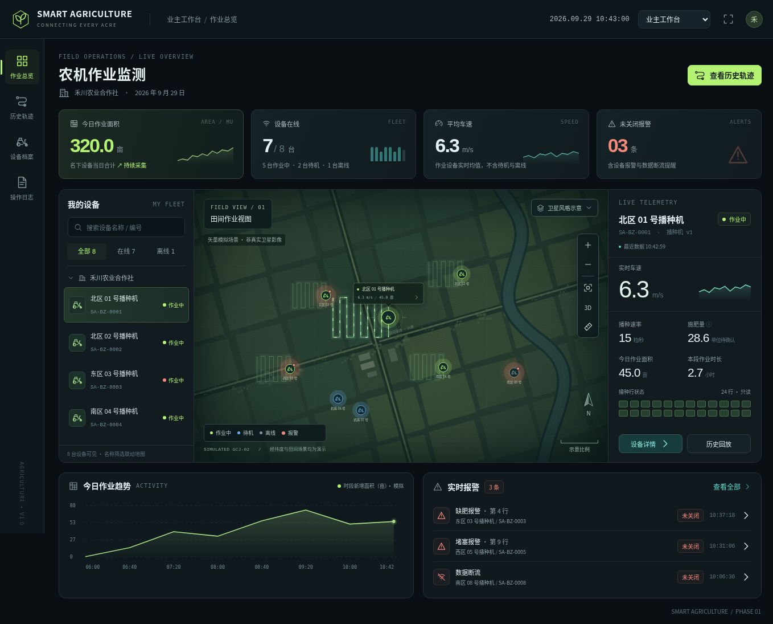Click the 机库 06 号 map marker

tap(338, 399)
